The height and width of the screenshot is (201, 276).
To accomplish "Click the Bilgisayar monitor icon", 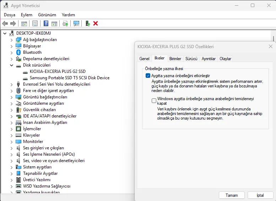I will click(18, 46).
